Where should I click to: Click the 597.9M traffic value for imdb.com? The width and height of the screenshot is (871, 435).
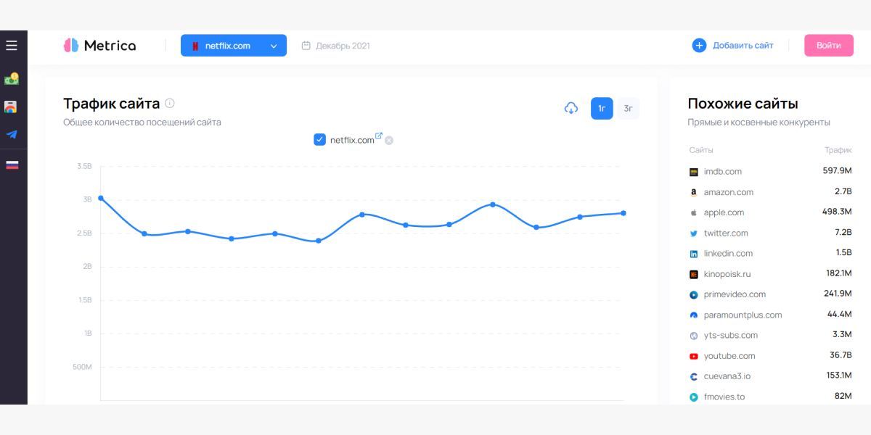coord(837,171)
